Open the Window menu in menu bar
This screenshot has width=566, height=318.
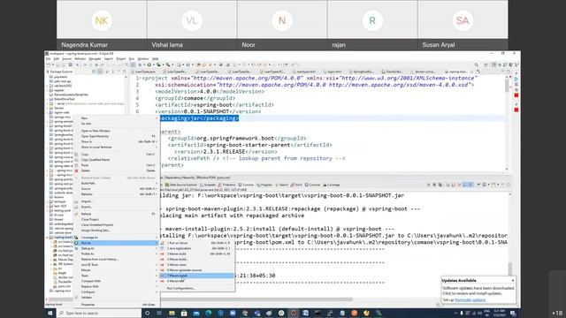click(143, 59)
